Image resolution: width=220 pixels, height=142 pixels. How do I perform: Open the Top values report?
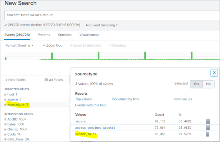point(83,99)
